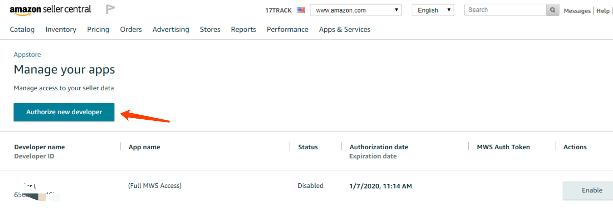Viewport: 613px width, 213px height.
Task: Open the Performance menu
Action: point(287,29)
